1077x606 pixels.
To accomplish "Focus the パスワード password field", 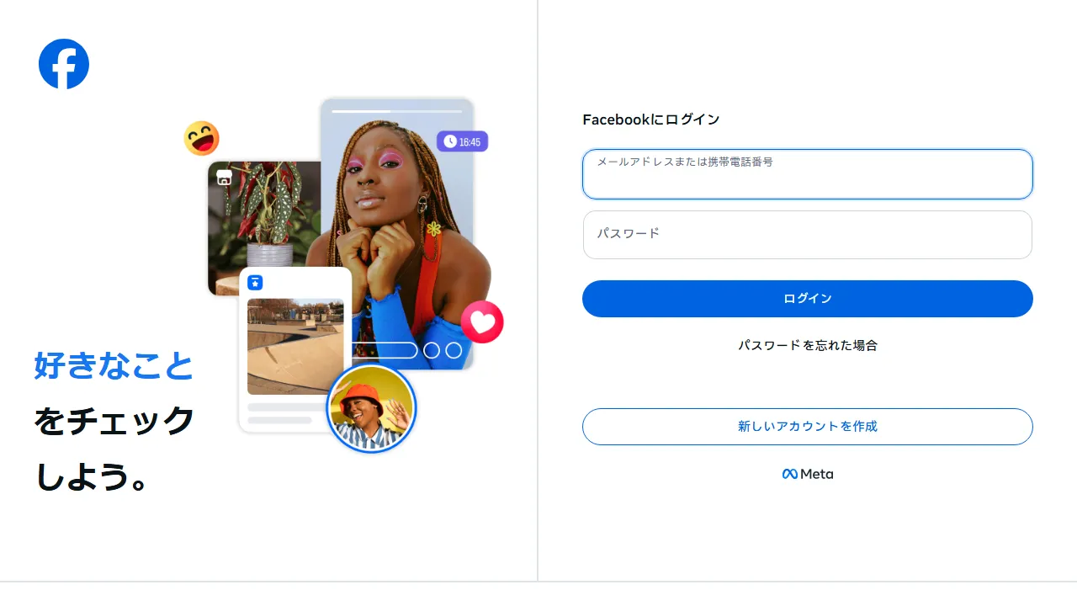I will tap(808, 235).
